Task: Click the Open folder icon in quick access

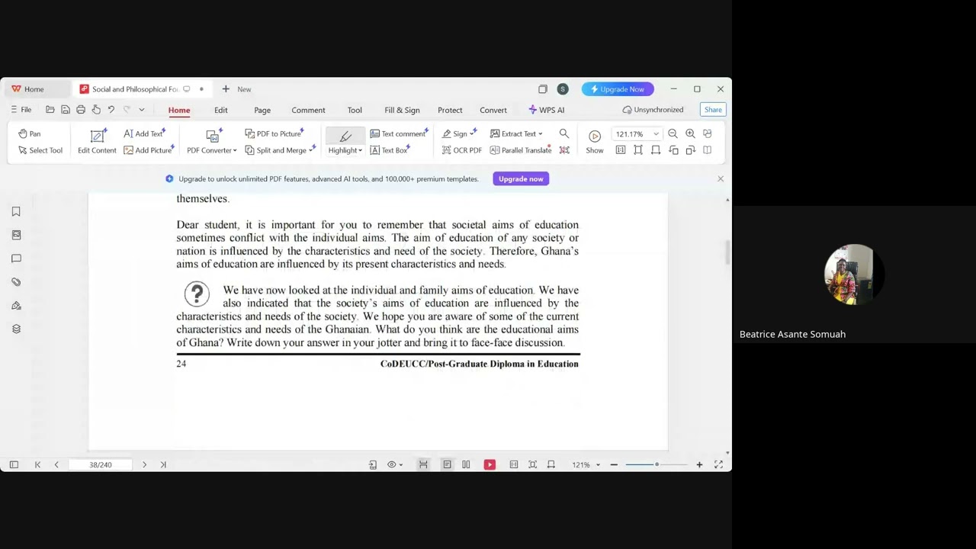Action: pos(50,110)
